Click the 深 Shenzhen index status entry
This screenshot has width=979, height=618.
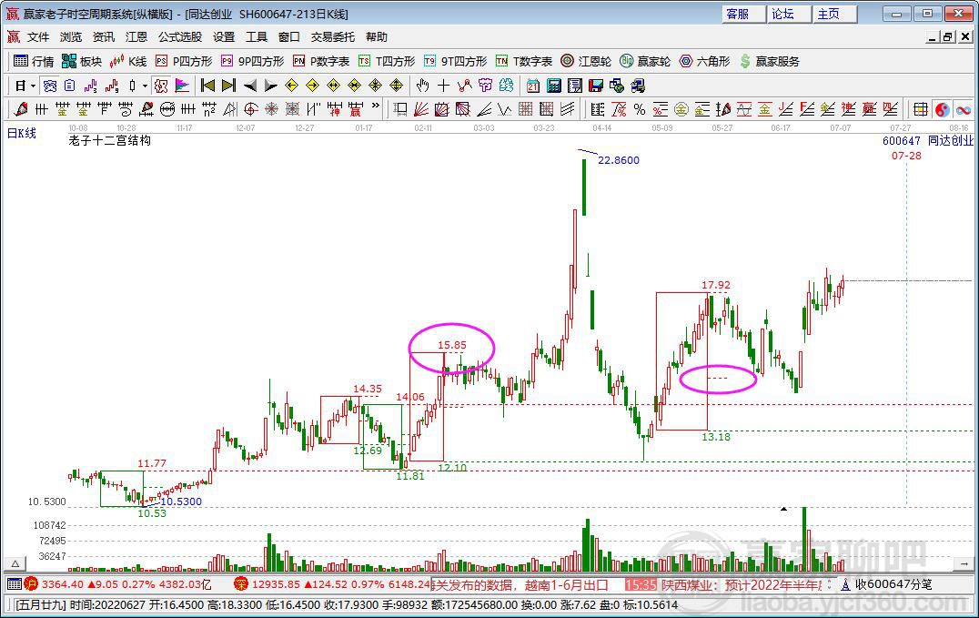coord(333,584)
